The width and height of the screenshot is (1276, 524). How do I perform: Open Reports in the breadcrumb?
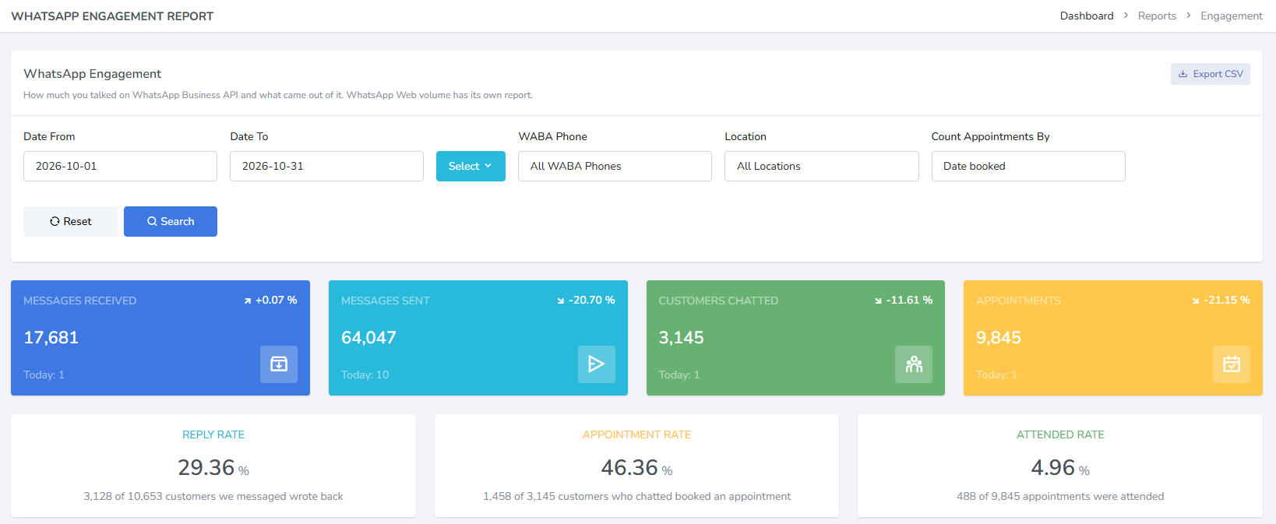1157,16
